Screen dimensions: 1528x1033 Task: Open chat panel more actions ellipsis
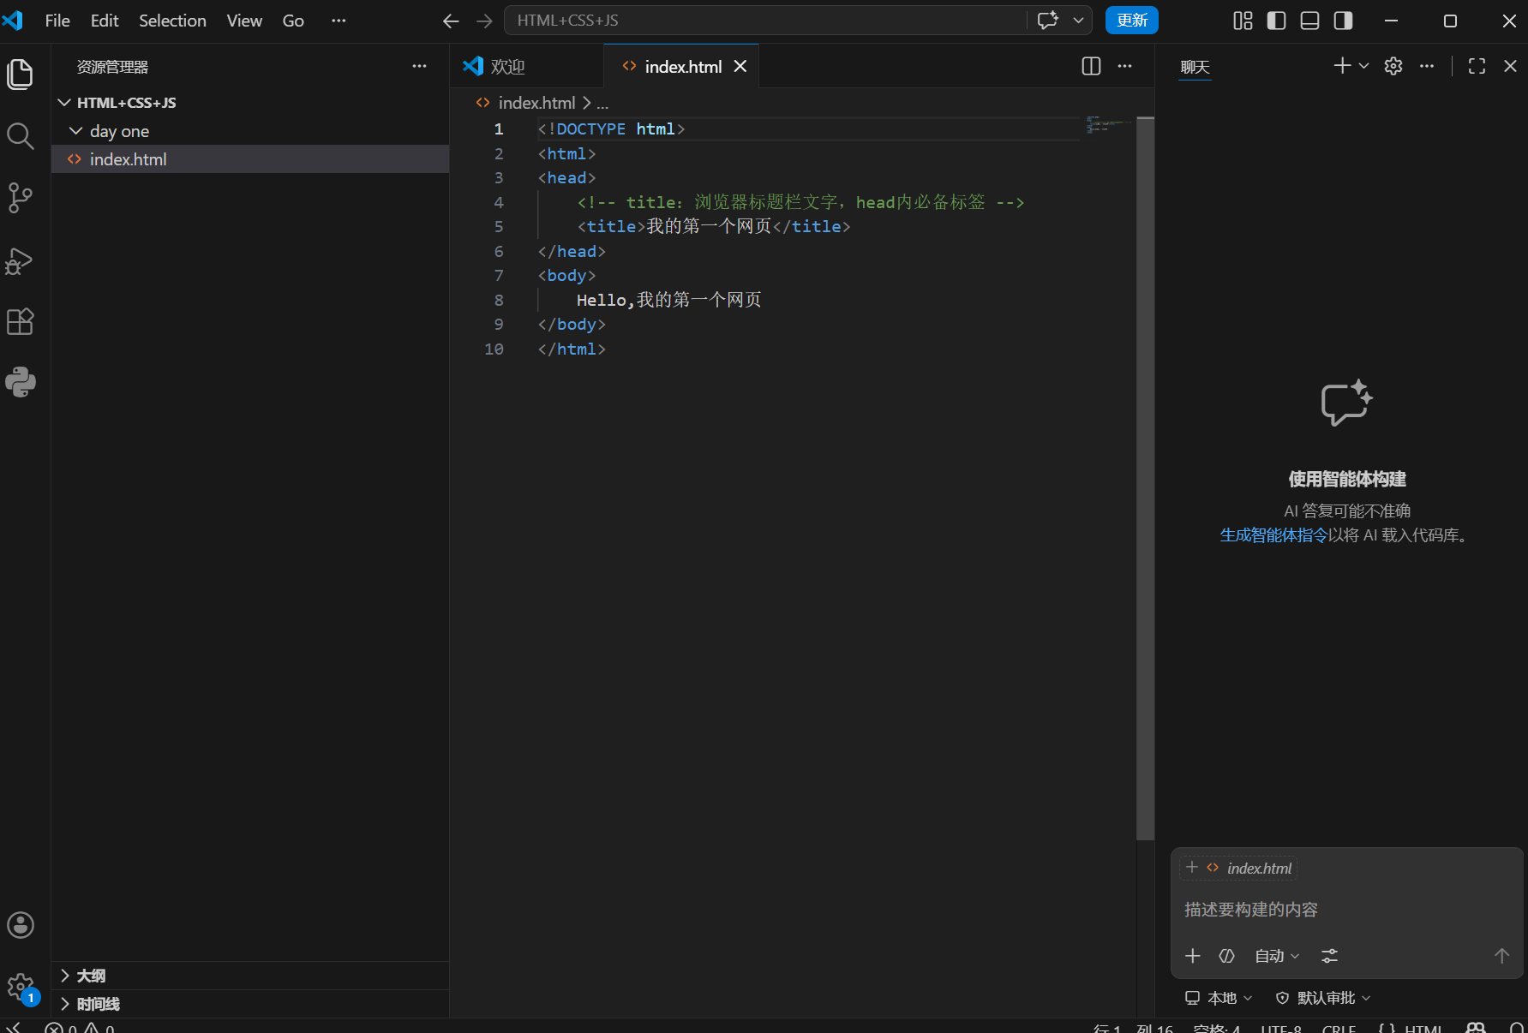pyautogui.click(x=1426, y=66)
